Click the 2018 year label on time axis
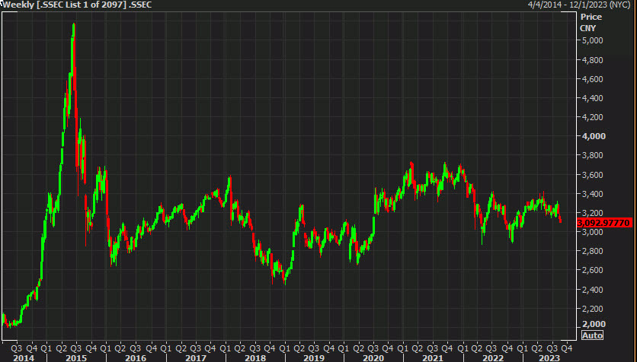 [255, 358]
